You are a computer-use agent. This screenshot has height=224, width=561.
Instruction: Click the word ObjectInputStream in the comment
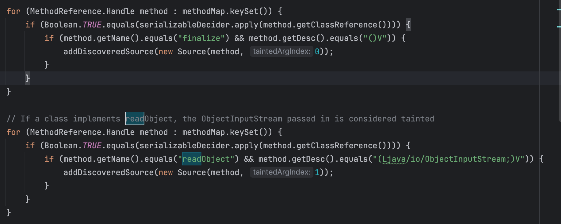241,119
